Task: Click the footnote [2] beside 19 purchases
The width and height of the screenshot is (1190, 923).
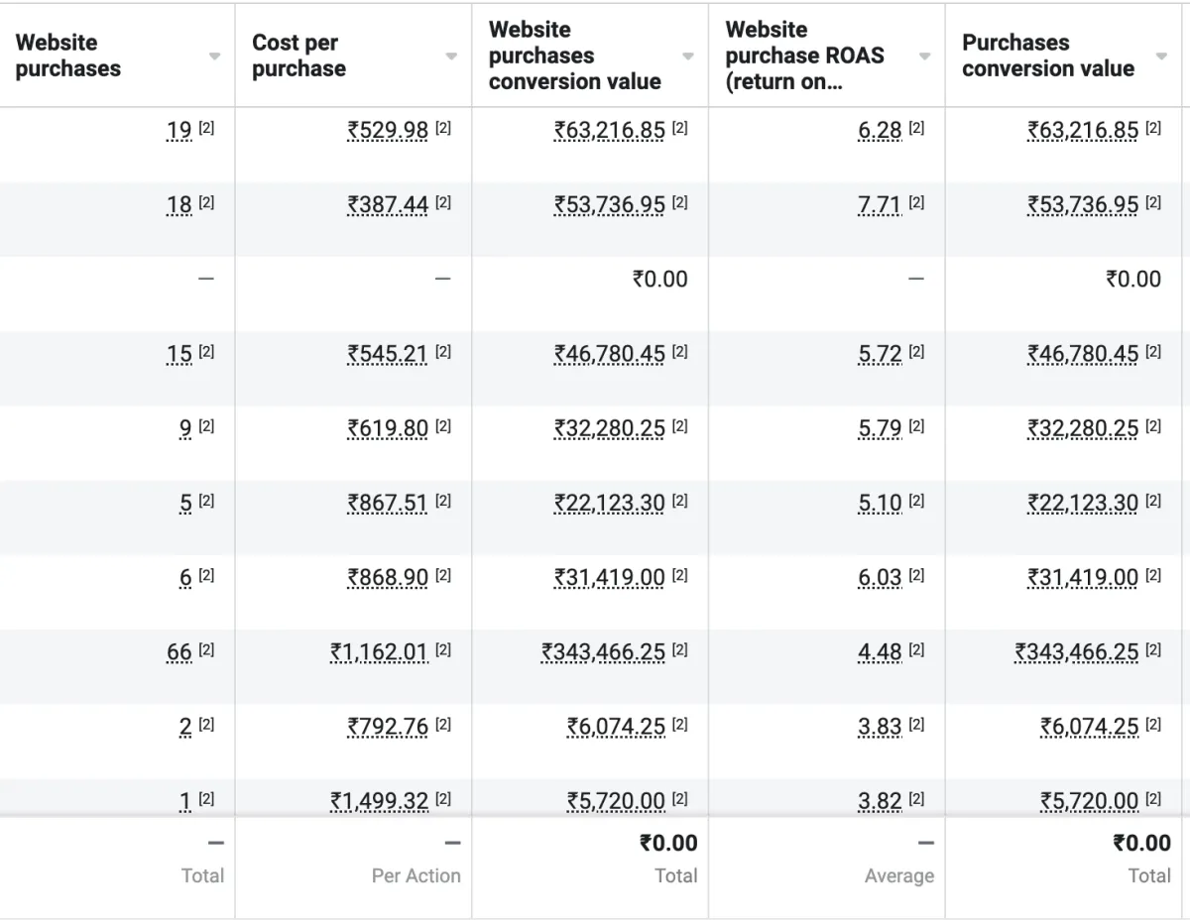Action: (206, 129)
